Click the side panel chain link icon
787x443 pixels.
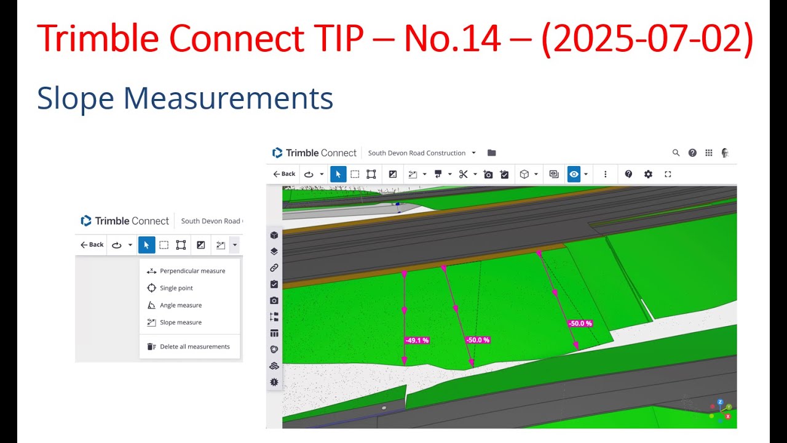click(274, 268)
